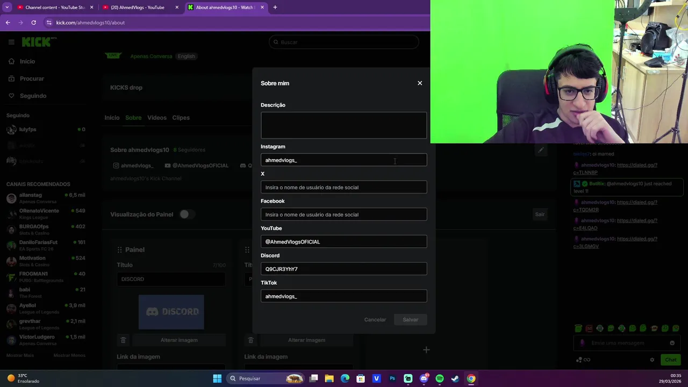Open the Windows Start menu
The width and height of the screenshot is (688, 387).
click(217, 378)
